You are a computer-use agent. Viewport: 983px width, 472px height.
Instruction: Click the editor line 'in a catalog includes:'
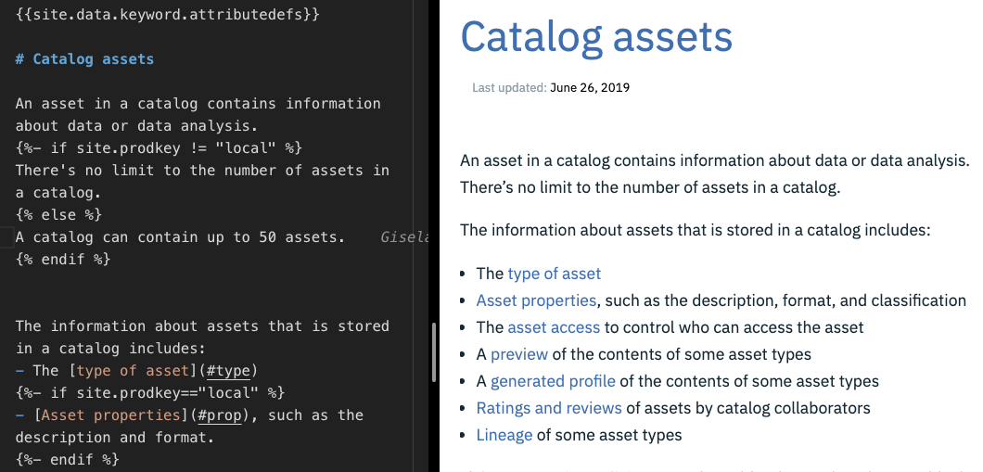(x=110, y=349)
